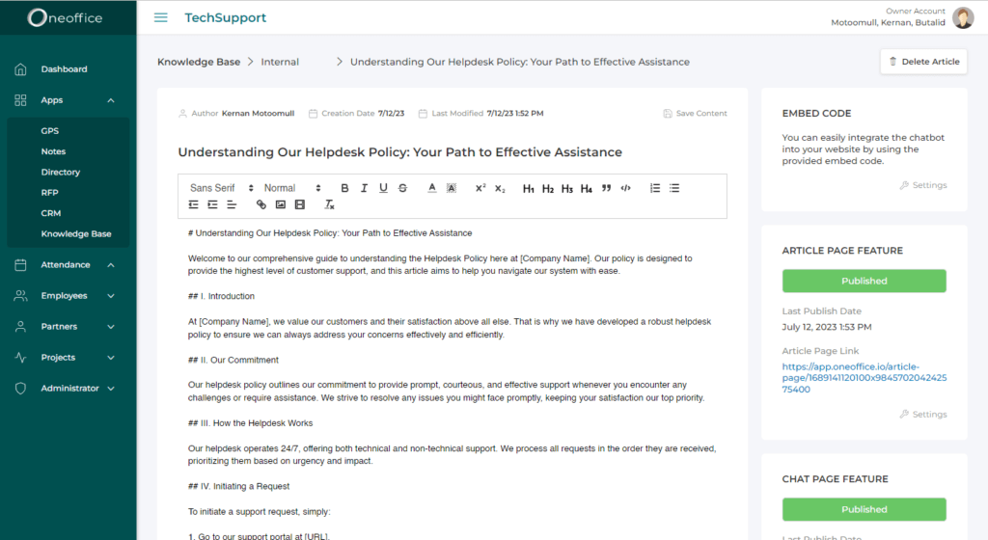Open Notes app
988x540 pixels.
point(54,151)
